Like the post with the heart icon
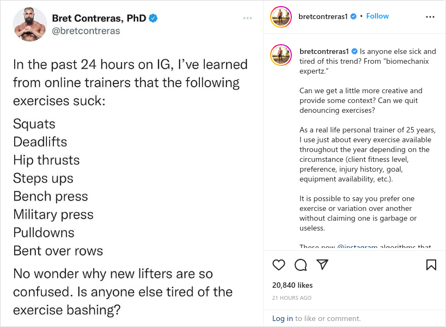Viewport: 446px width, 327px height. coord(278,265)
